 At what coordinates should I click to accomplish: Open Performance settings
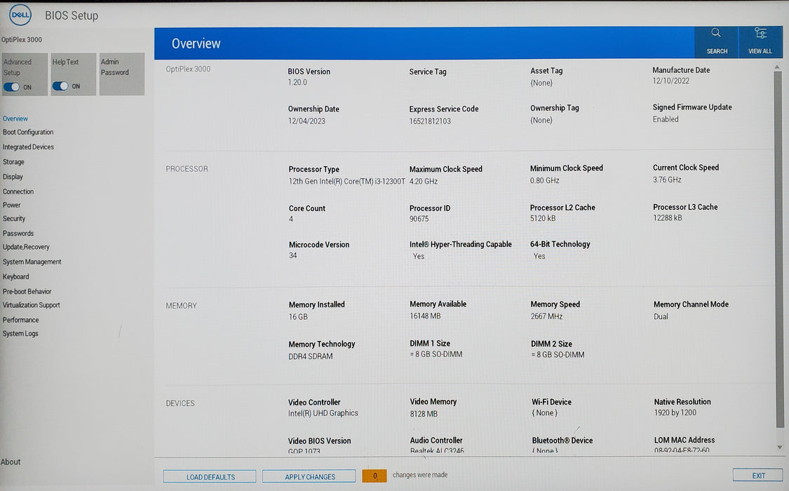point(20,320)
